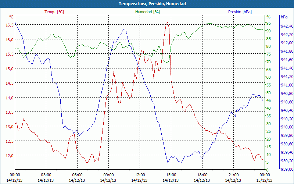Click the red 'Temp. [°C]' legend label
The image size is (294, 184).
tap(54, 12)
